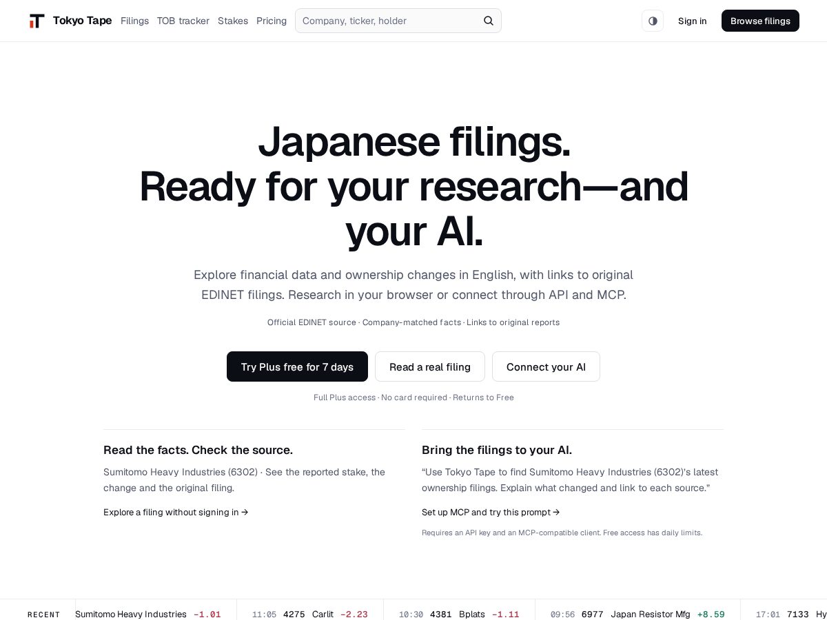Toggle the dark/light theme button

pos(653,21)
